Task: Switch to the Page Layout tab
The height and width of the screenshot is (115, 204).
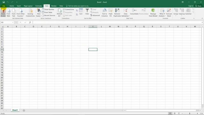Action: pos(28,6)
